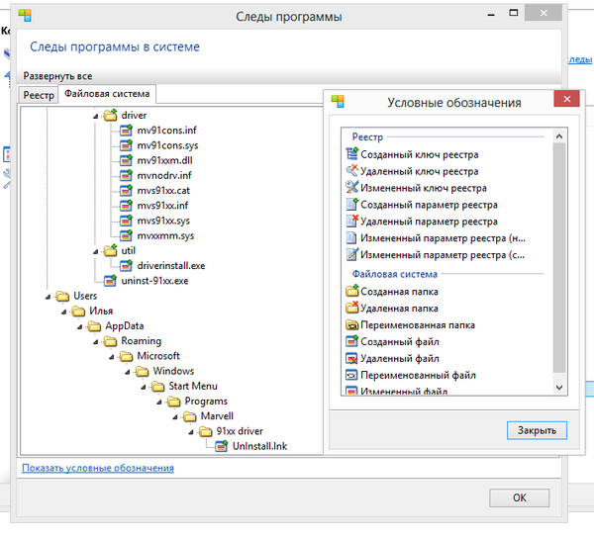Click the Созданный ключ реестра legend icon
Viewport: 594px width, 539px height.
[351, 154]
